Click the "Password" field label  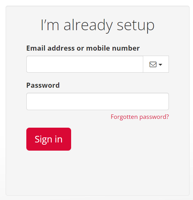(x=43, y=85)
